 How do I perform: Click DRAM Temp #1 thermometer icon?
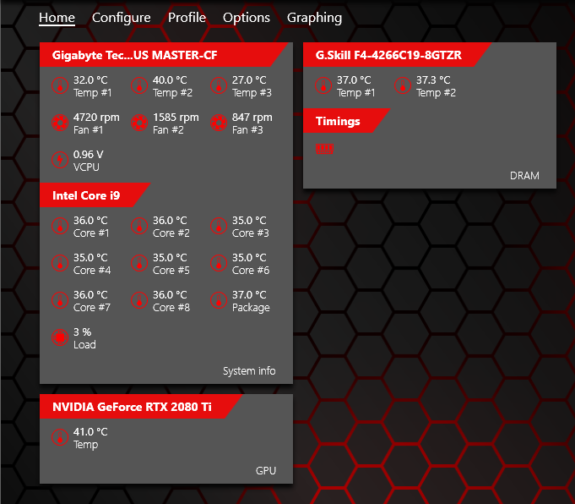tap(323, 85)
